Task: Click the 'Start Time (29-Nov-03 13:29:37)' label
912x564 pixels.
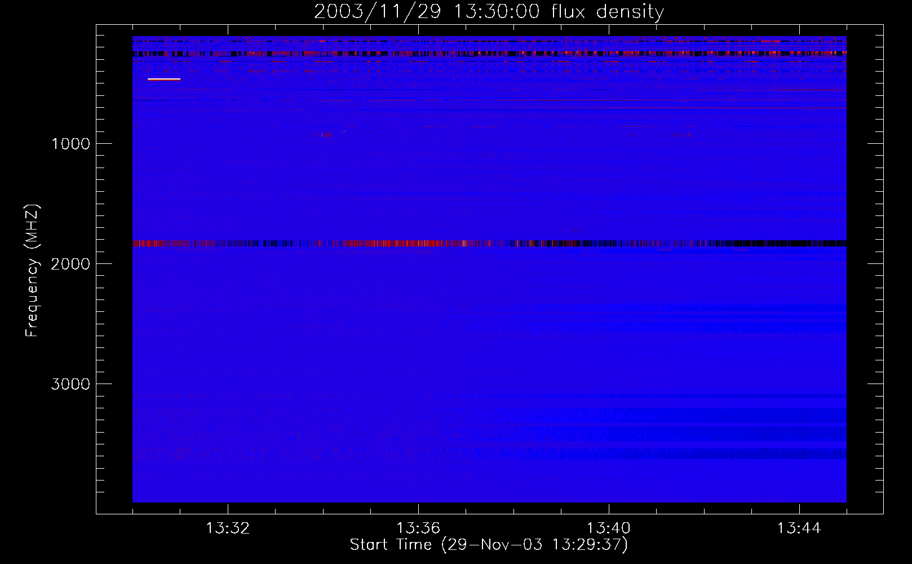Action: (x=489, y=545)
